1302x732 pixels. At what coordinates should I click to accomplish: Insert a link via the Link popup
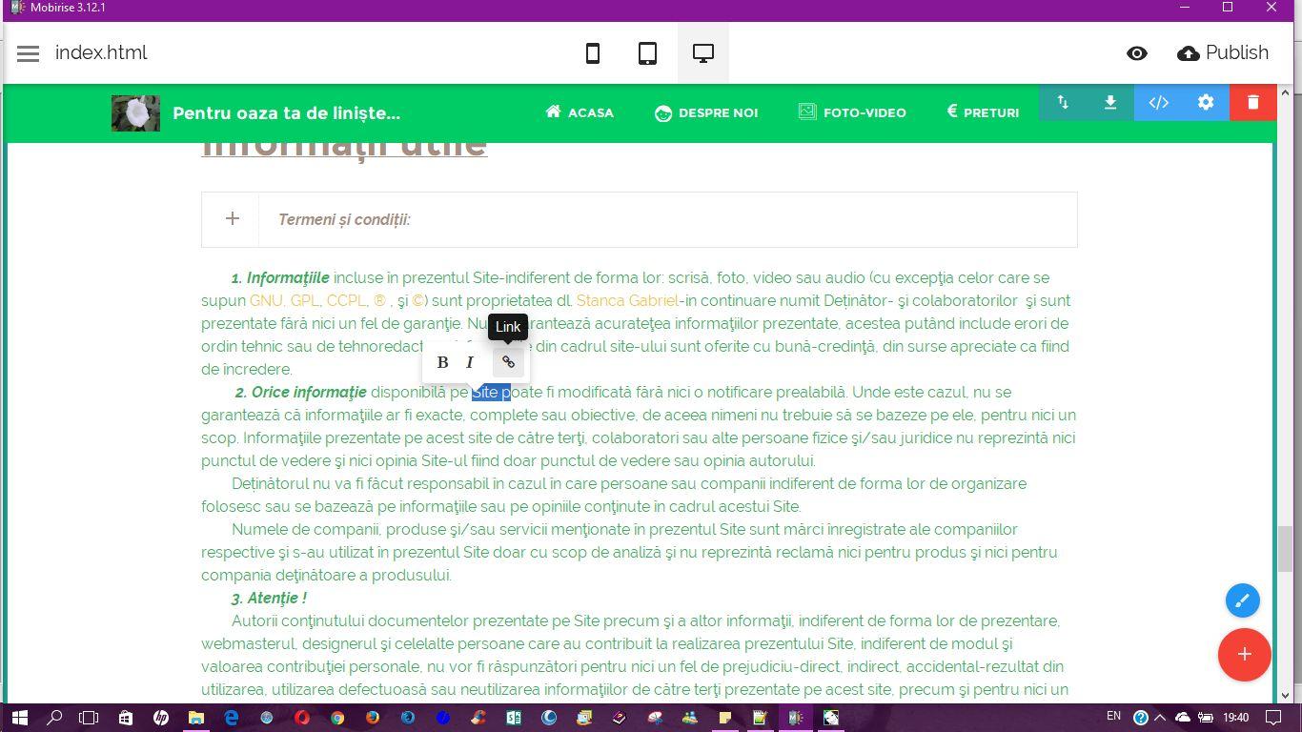pyautogui.click(x=508, y=362)
